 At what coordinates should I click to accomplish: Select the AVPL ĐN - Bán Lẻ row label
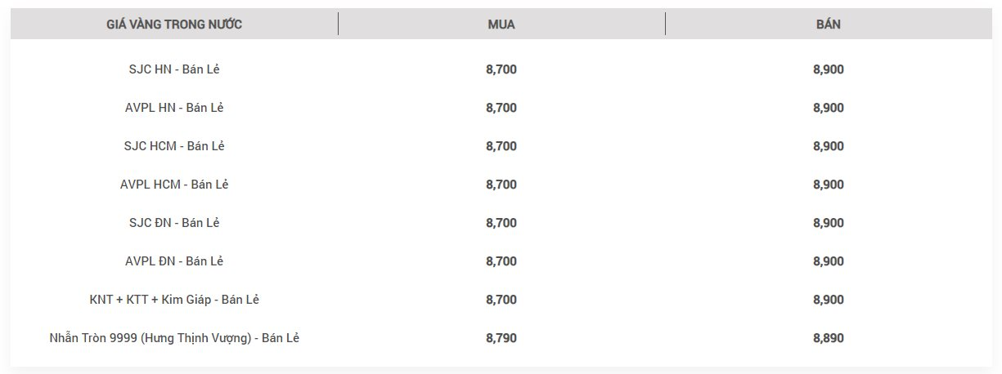pyautogui.click(x=174, y=261)
